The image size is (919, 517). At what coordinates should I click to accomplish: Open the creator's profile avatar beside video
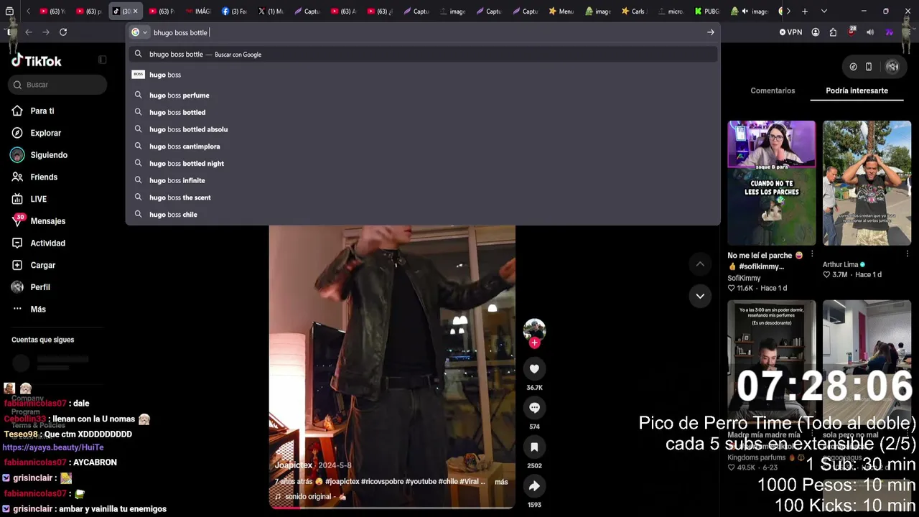pyautogui.click(x=534, y=330)
